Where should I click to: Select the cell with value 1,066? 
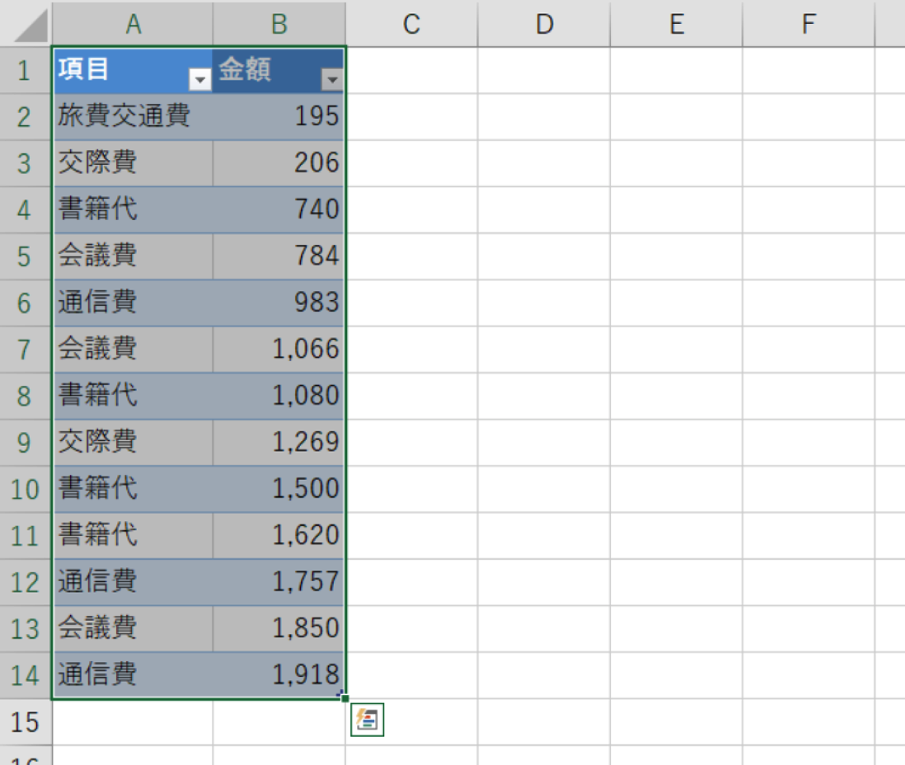[279, 350]
